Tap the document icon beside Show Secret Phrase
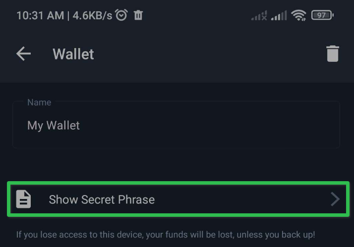354x247 pixels. [23, 199]
